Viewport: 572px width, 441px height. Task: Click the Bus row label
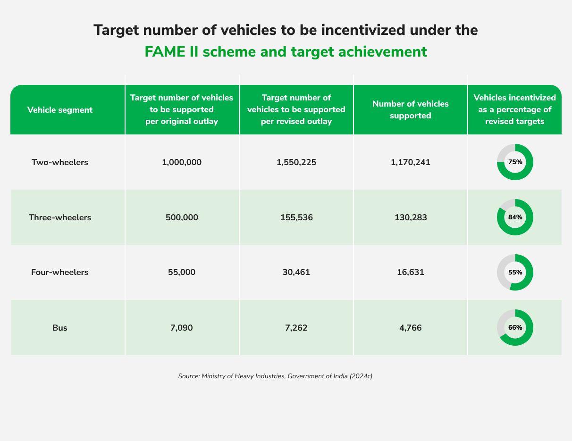[x=60, y=327]
